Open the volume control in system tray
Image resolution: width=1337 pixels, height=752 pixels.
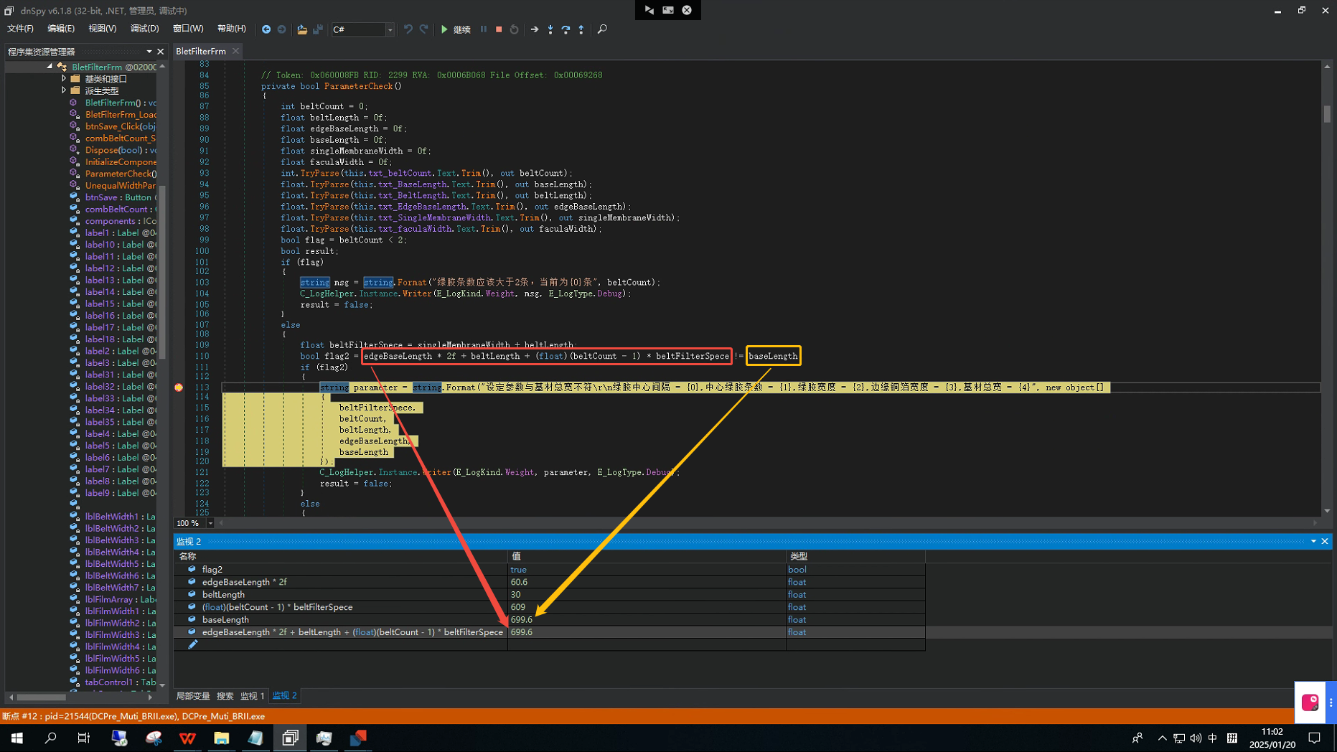coord(1195,738)
